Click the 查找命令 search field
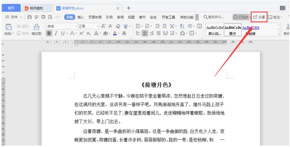Image resolution: width=290 pixels, height=147 pixels. point(214,17)
